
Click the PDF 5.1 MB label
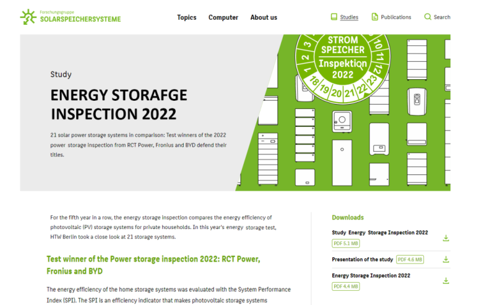tap(346, 244)
